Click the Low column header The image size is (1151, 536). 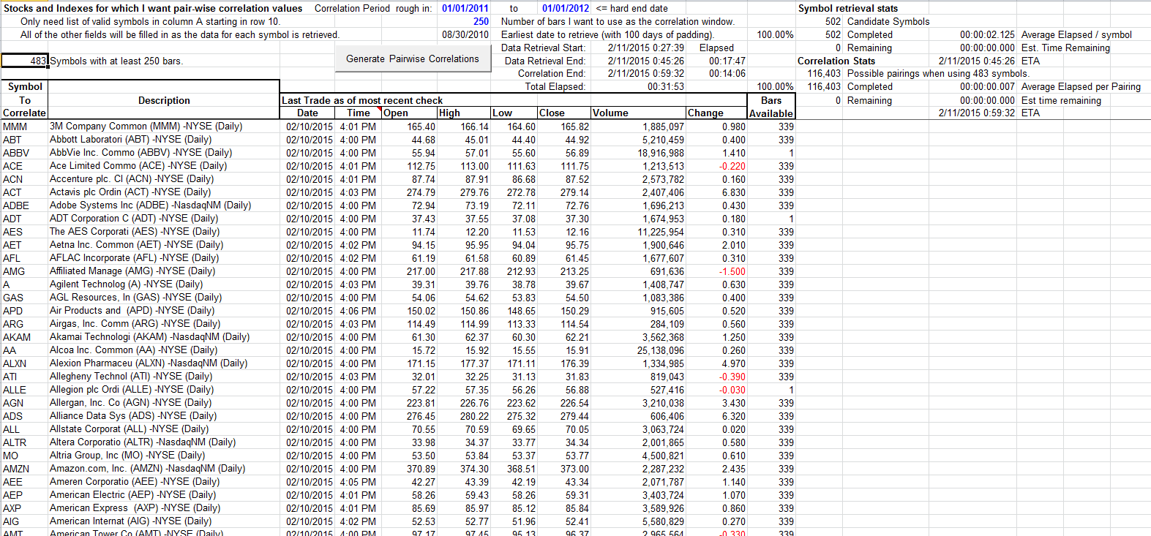pos(514,113)
